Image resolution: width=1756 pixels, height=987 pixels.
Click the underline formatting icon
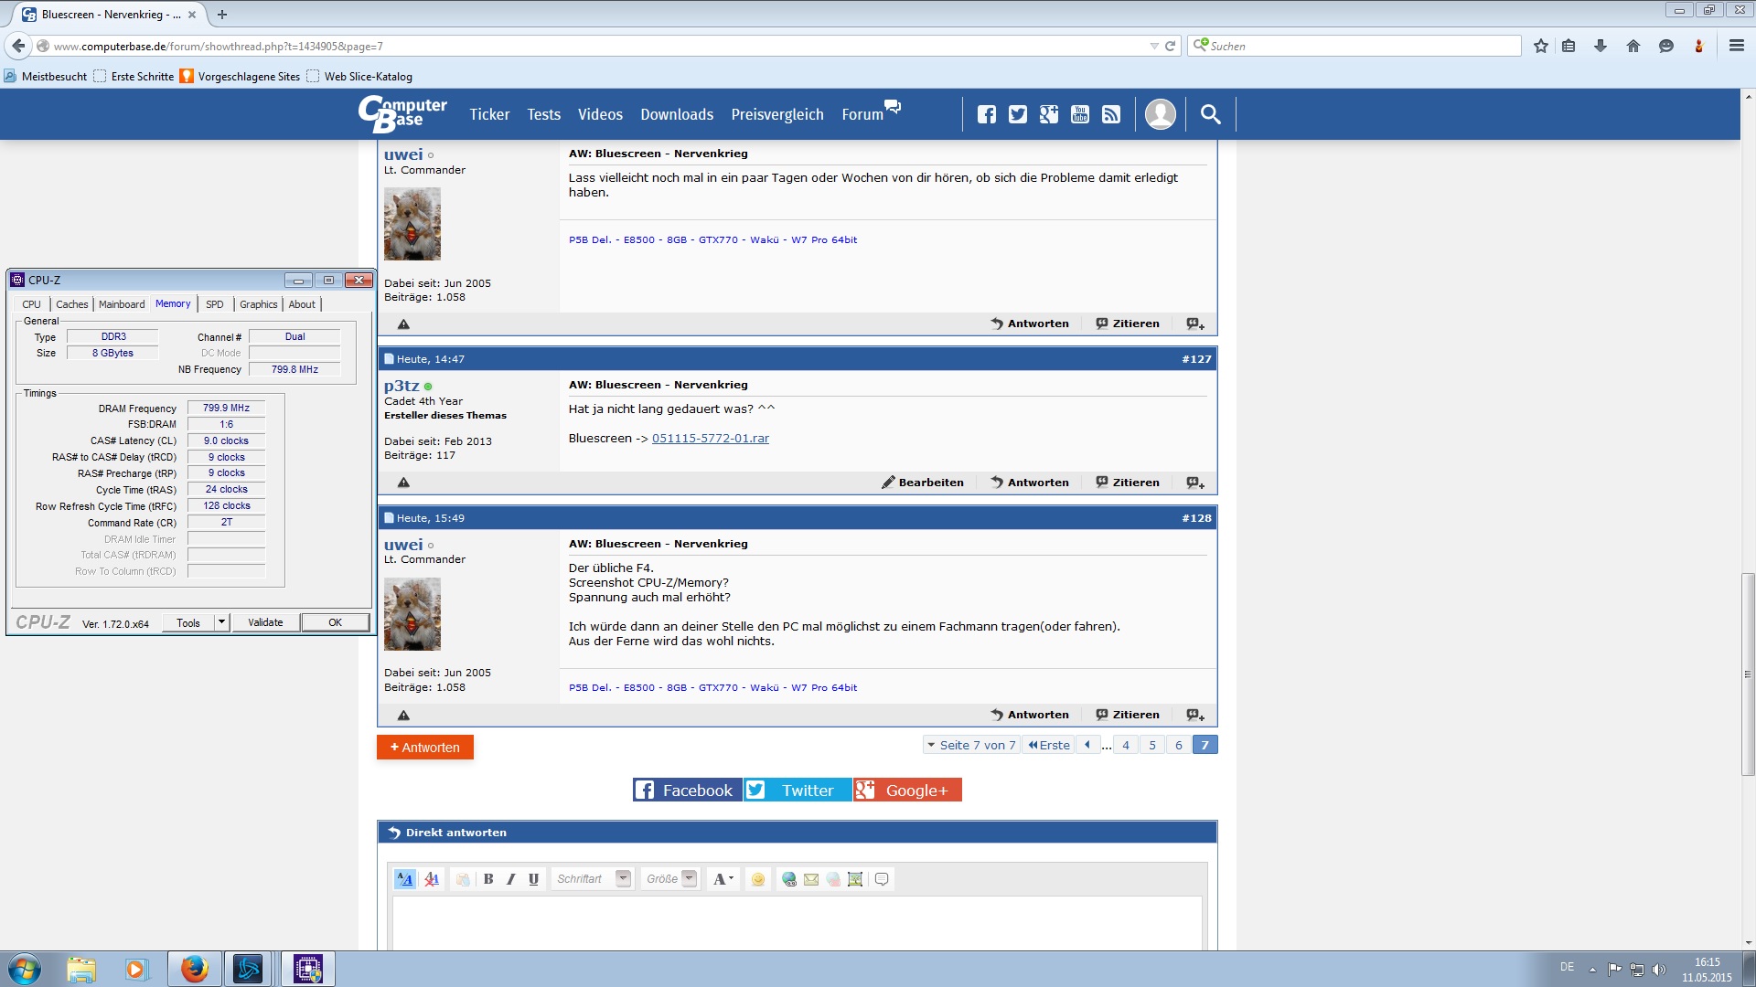tap(533, 879)
